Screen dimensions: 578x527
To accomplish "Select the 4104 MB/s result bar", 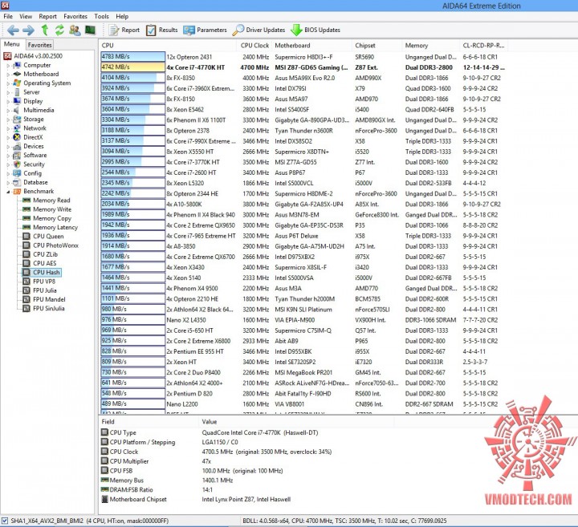I will pyautogui.click(x=132, y=78).
